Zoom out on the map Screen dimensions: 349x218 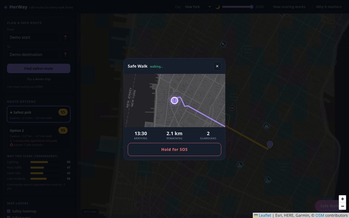(343, 206)
